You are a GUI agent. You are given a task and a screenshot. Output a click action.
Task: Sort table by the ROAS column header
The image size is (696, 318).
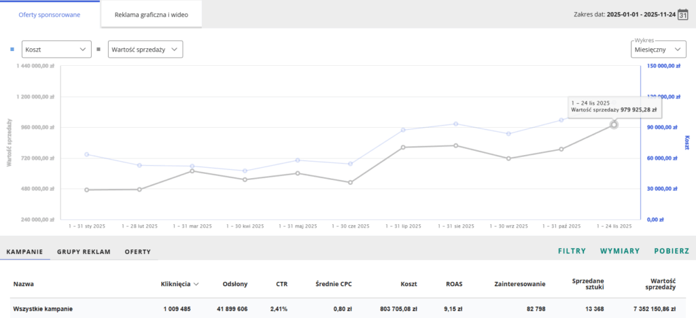tap(454, 284)
